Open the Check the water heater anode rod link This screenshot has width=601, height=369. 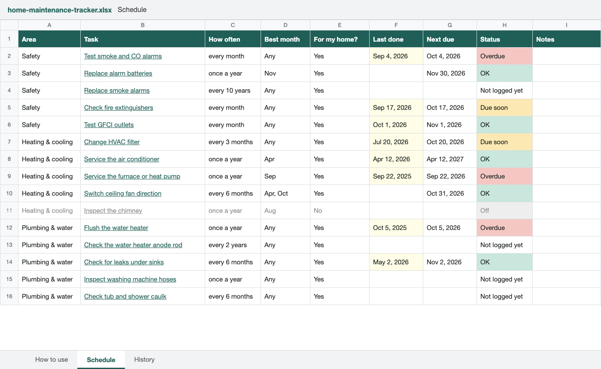(x=133, y=245)
